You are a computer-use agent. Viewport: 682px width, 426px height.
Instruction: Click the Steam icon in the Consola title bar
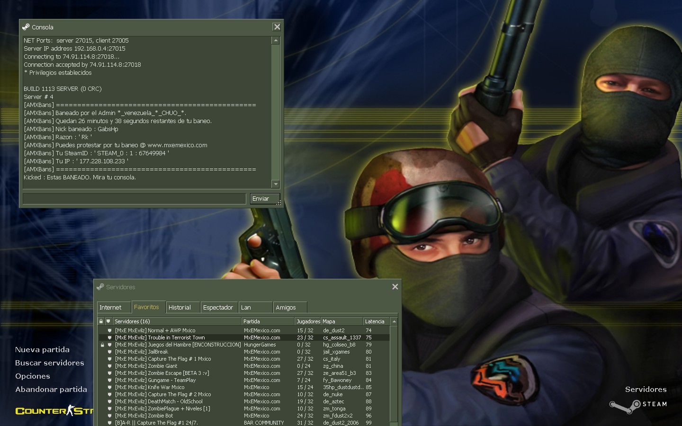point(26,27)
